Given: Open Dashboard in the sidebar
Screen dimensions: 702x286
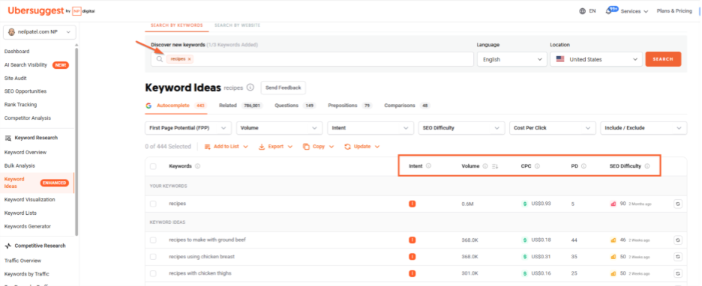Looking at the screenshot, I should (x=17, y=52).
